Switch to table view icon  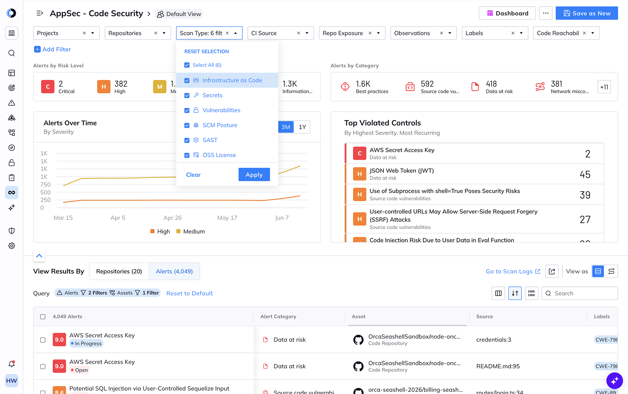(x=598, y=271)
